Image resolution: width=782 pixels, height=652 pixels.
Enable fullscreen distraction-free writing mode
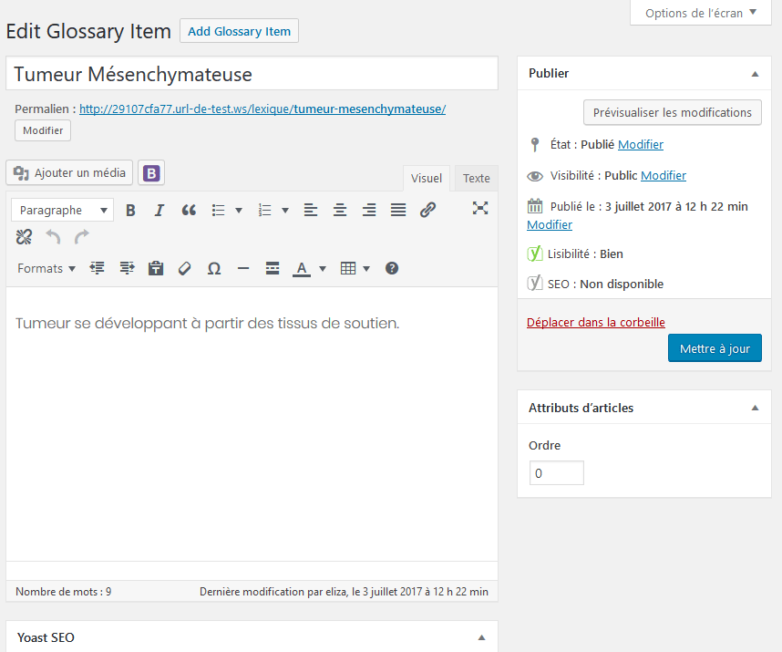click(480, 209)
